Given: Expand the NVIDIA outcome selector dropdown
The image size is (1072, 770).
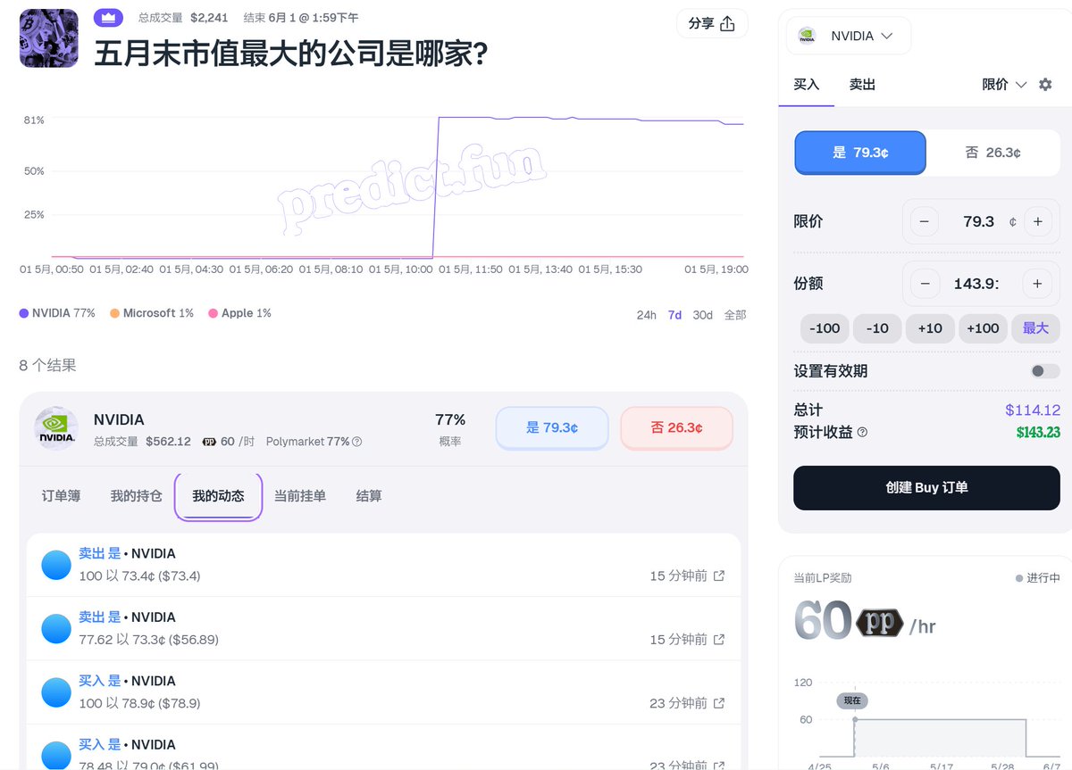Looking at the screenshot, I should pyautogui.click(x=848, y=36).
